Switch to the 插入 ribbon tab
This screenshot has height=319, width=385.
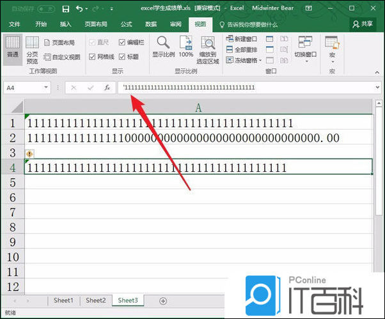66,24
